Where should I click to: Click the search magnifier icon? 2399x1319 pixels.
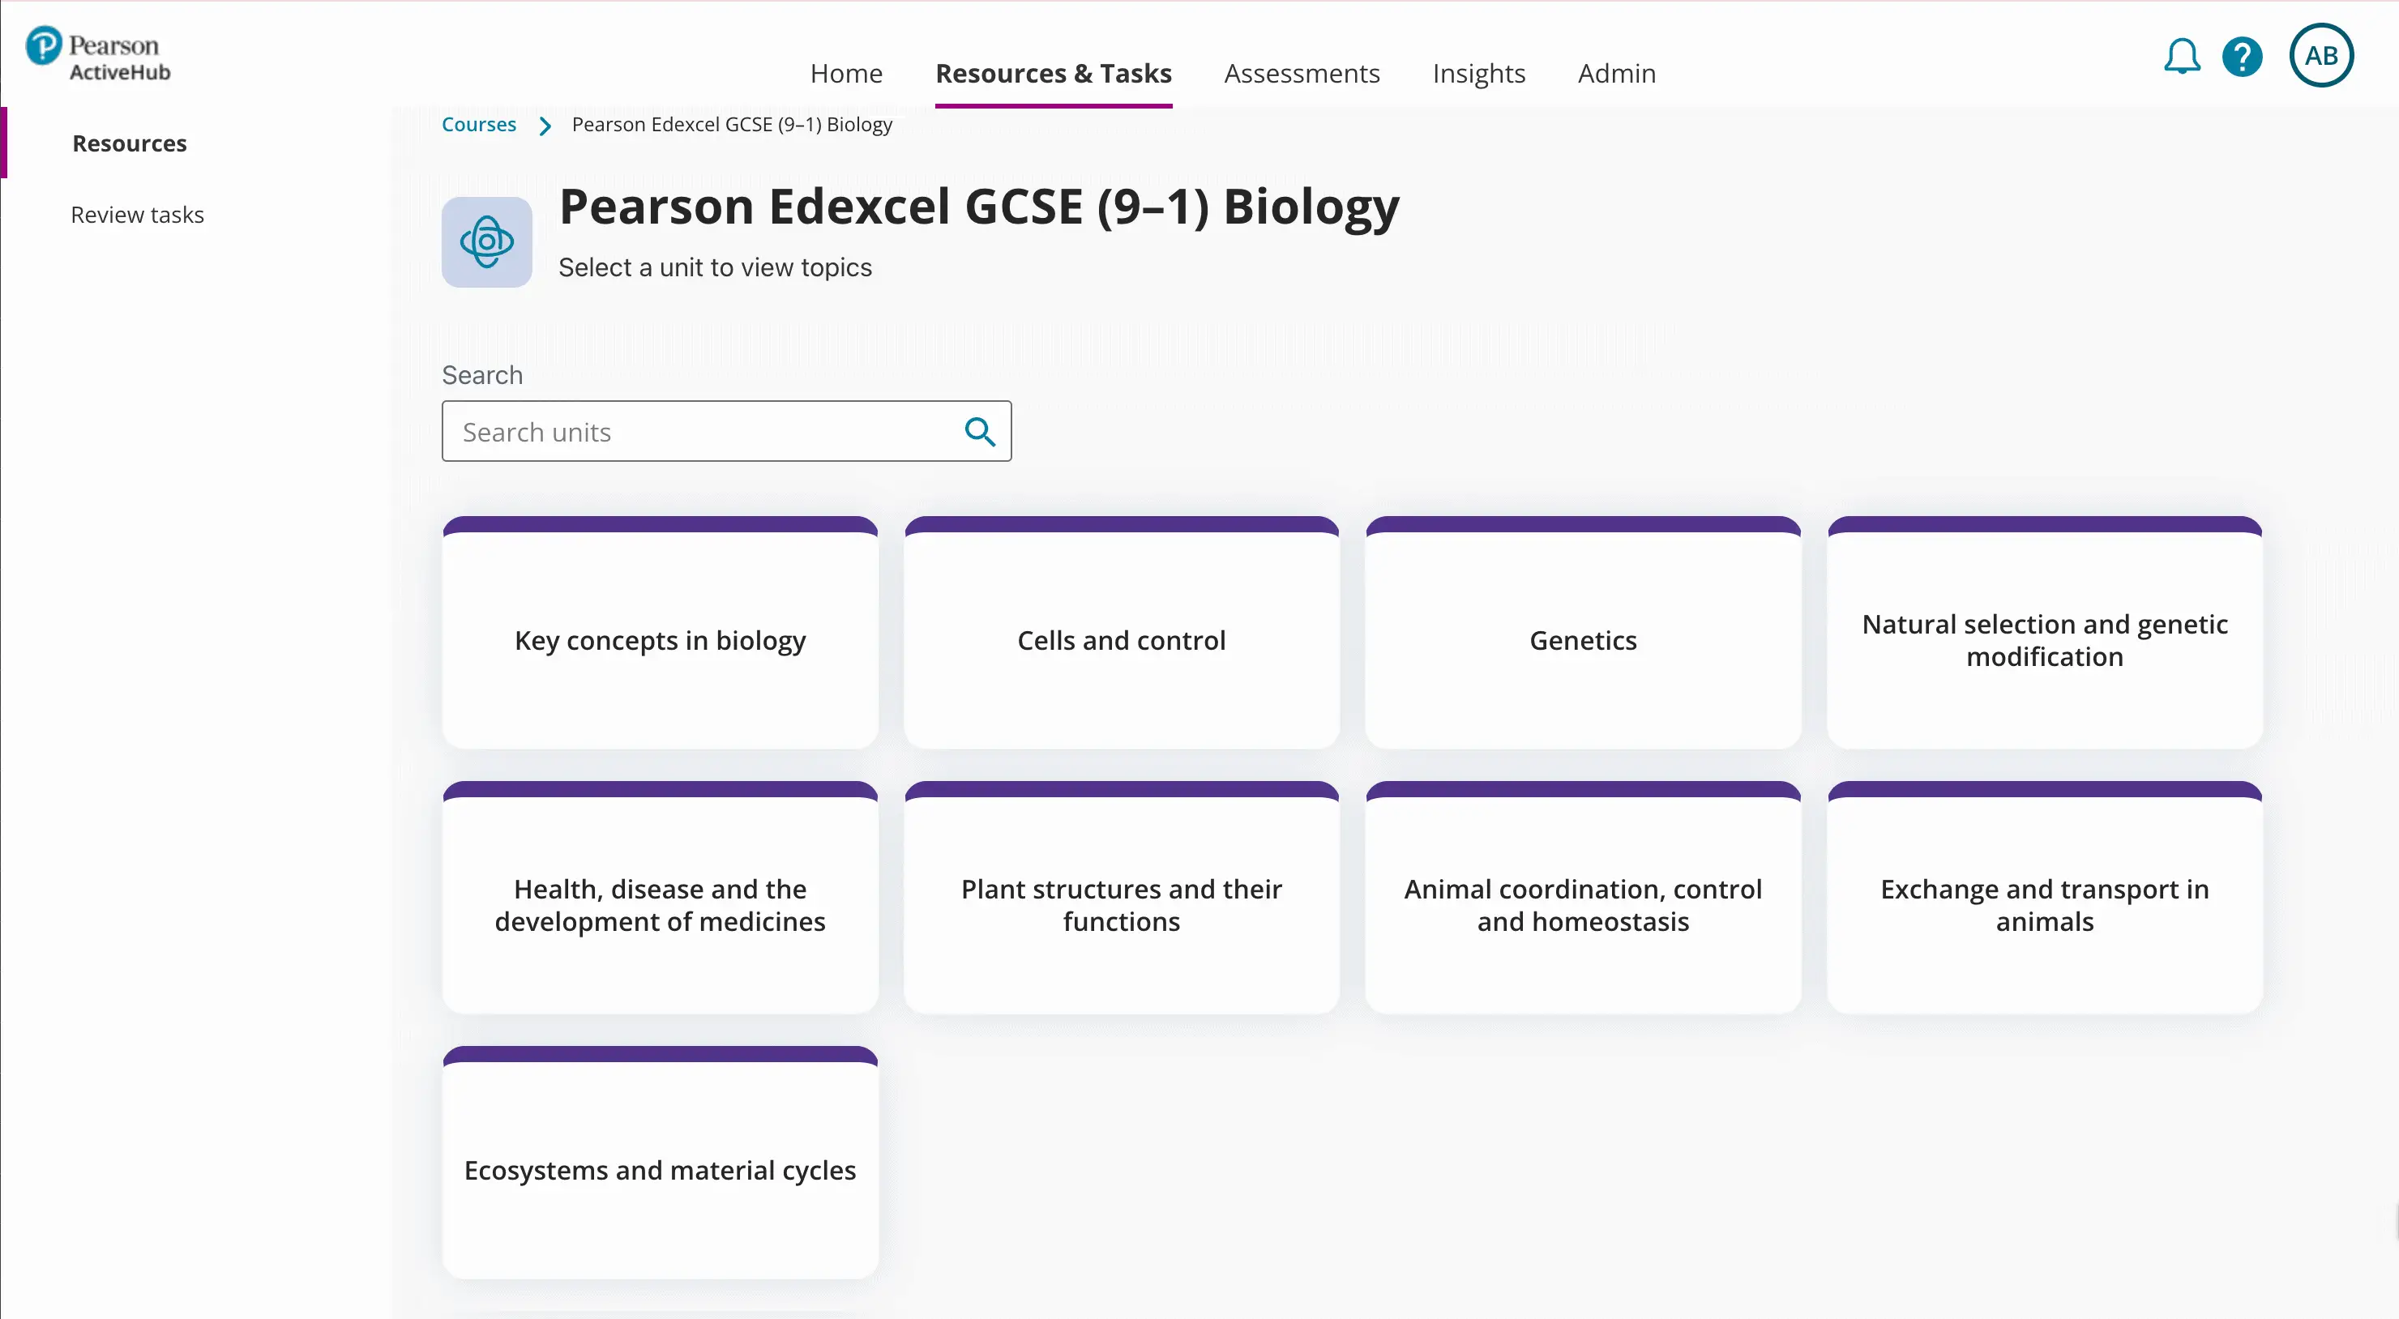pos(980,432)
